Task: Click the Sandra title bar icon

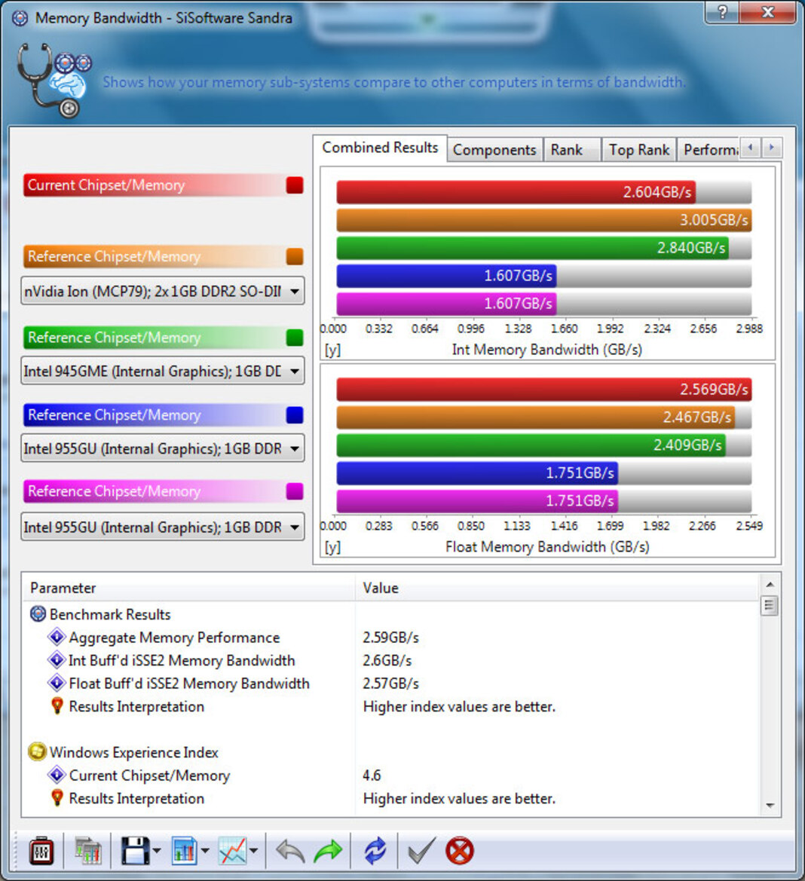Action: tap(20, 19)
